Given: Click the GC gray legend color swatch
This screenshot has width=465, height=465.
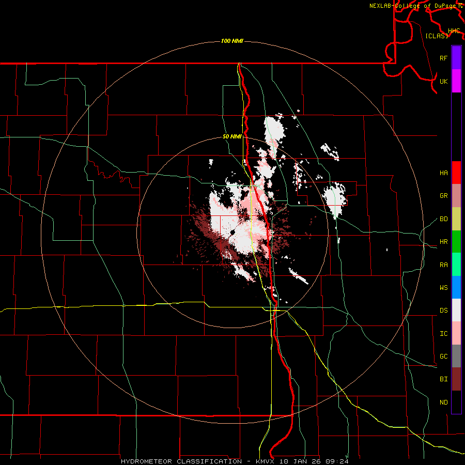Looking at the screenshot, I should pos(456,356).
